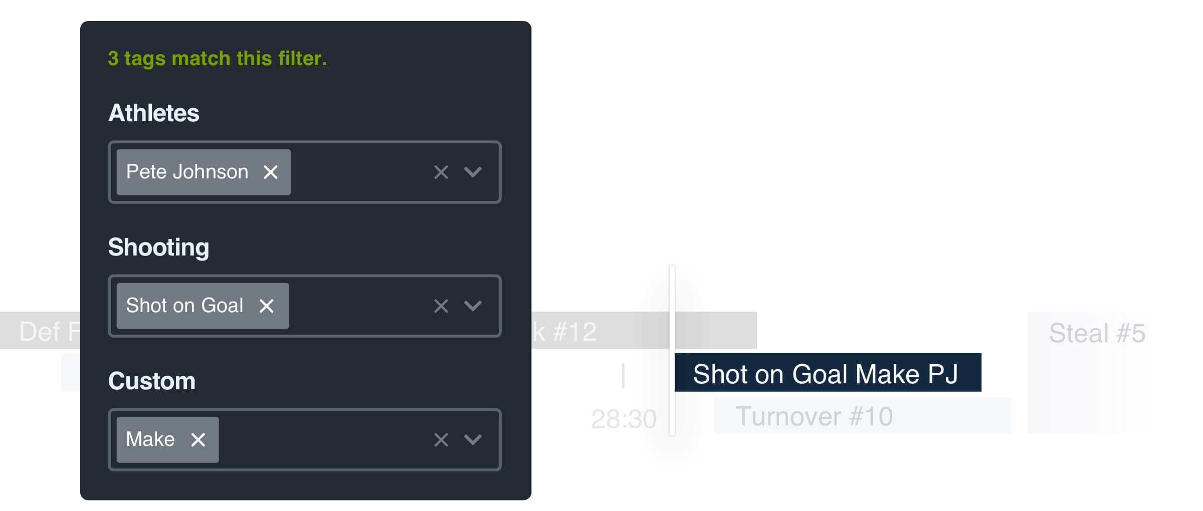Click the timeline playhead line
The width and height of the screenshot is (1203, 511).
click(x=672, y=351)
